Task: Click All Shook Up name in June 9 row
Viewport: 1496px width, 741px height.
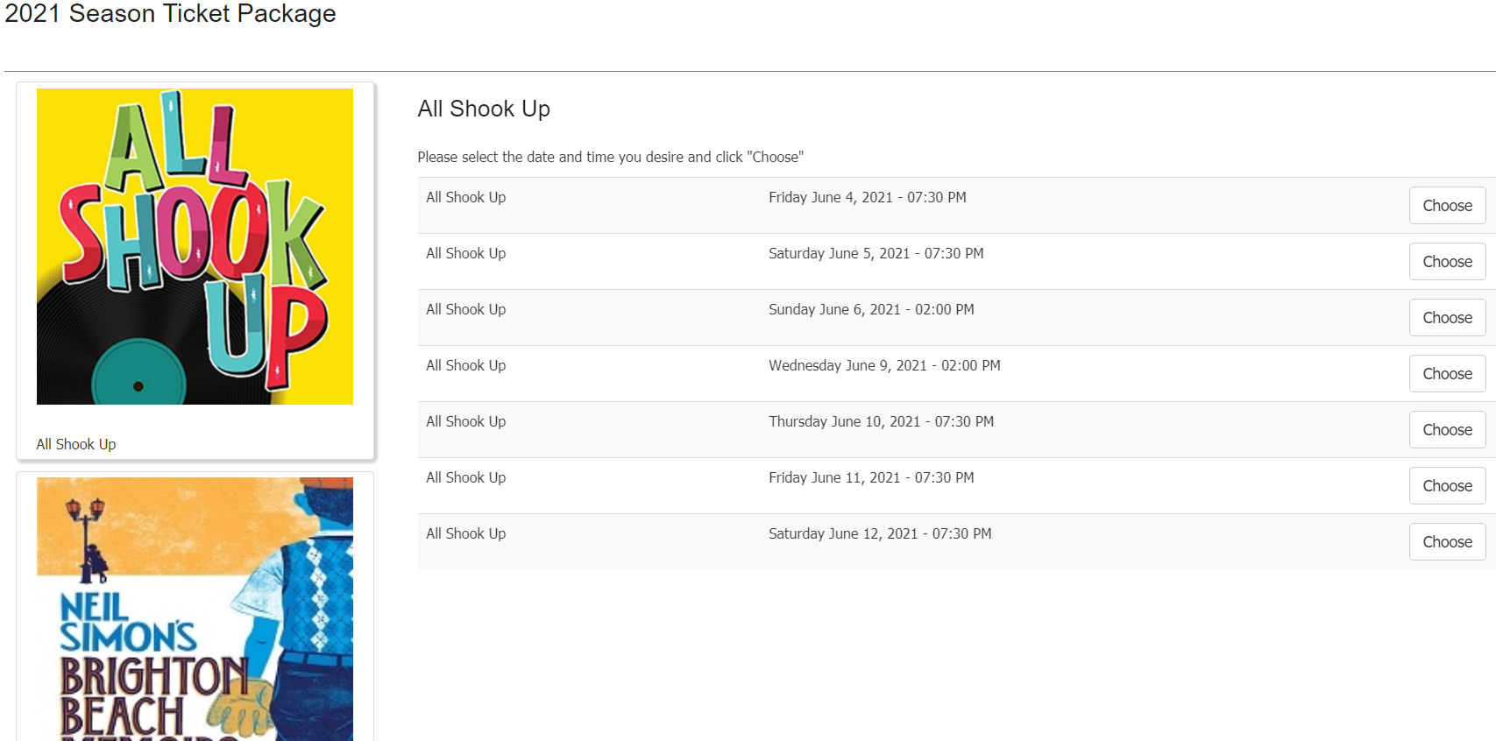Action: [x=466, y=365]
